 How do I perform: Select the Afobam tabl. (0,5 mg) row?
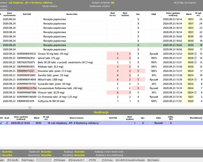tap(101, 67)
